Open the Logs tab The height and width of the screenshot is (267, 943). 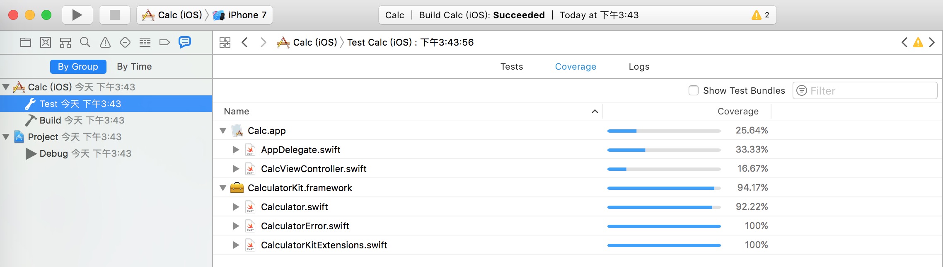tap(639, 67)
